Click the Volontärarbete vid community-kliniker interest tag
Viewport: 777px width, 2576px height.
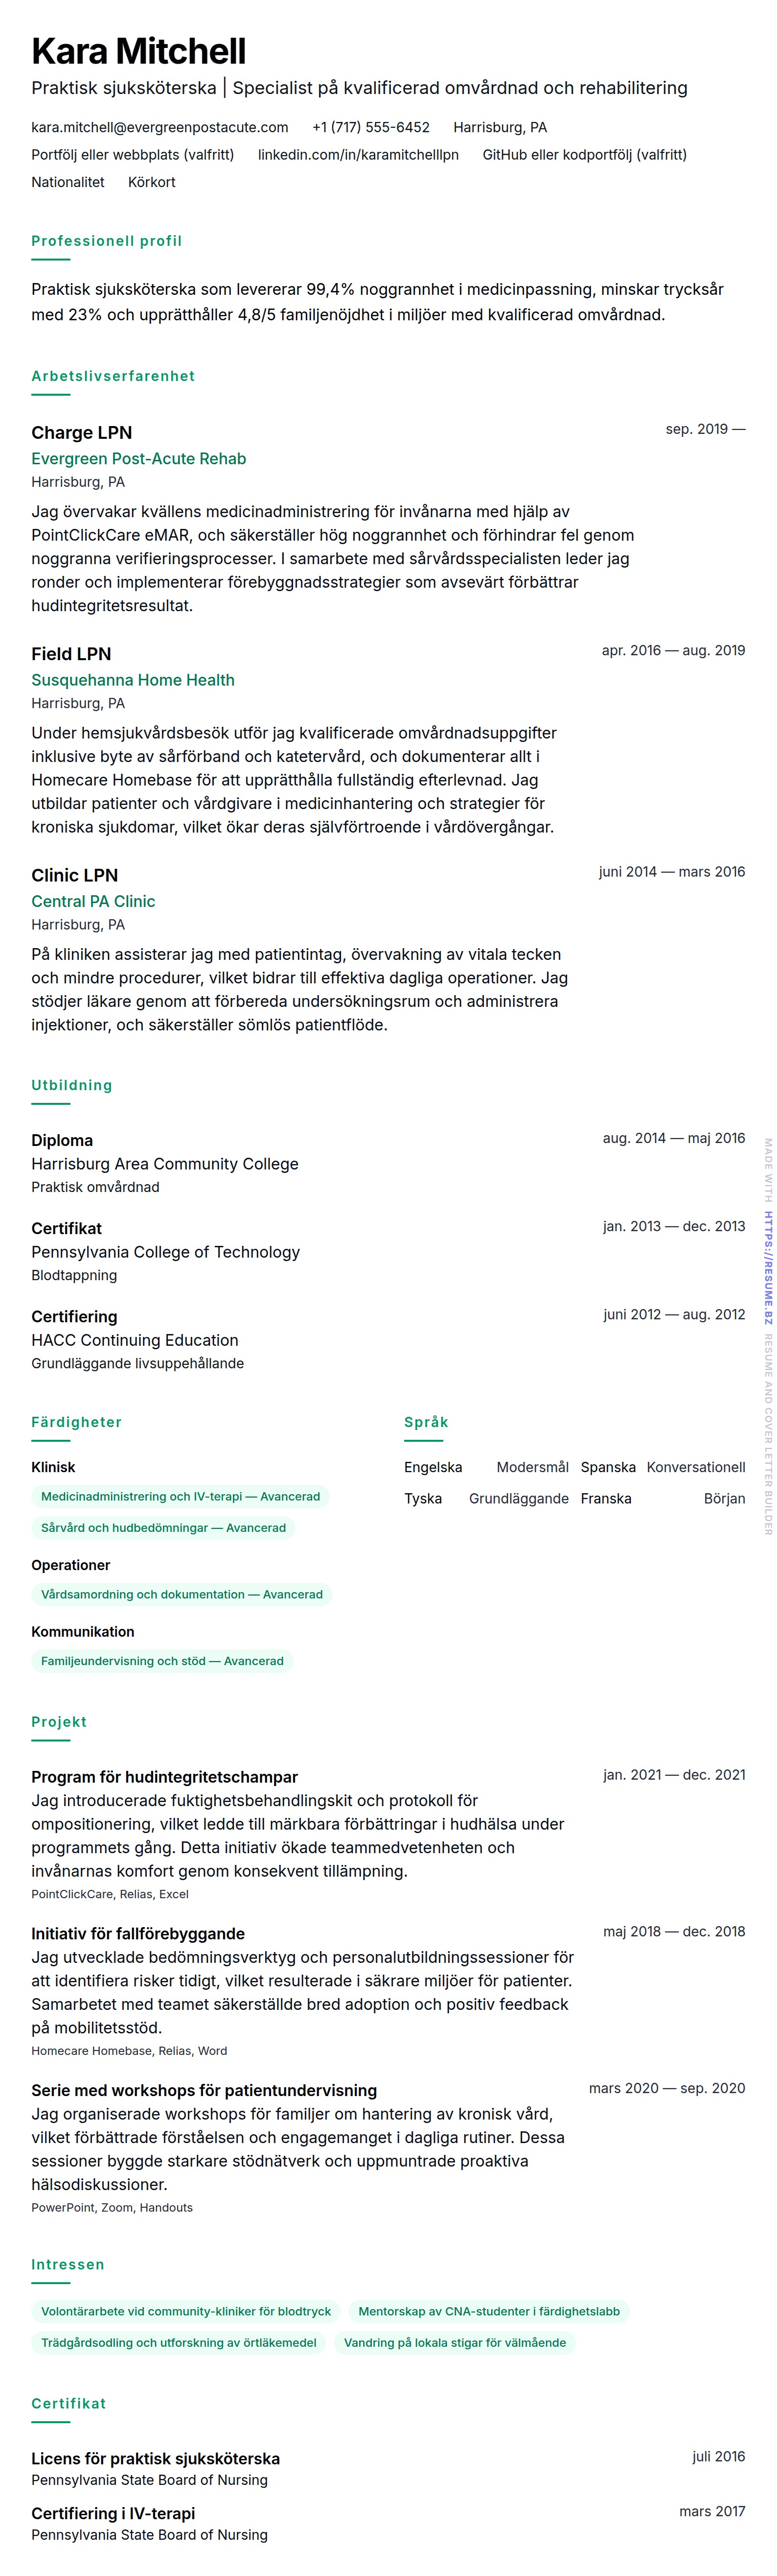186,2311
